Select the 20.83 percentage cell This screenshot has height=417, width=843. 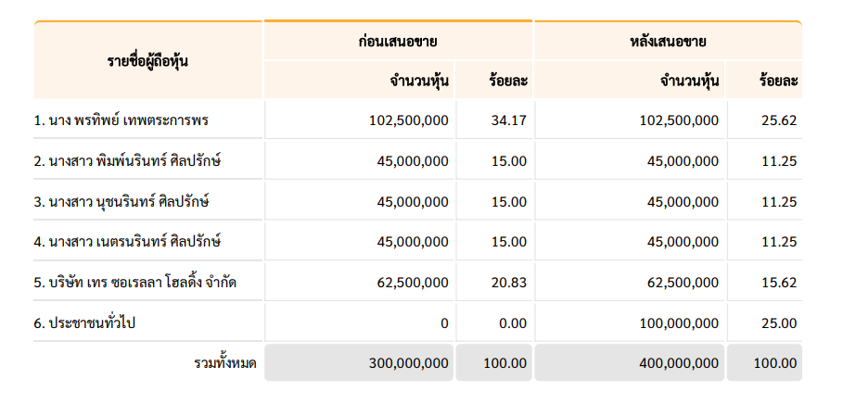coord(494,282)
